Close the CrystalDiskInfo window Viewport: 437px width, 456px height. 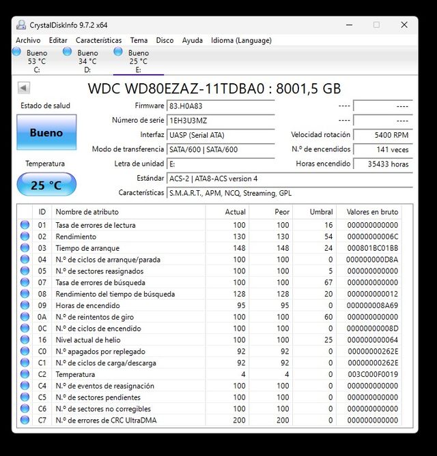click(x=404, y=25)
